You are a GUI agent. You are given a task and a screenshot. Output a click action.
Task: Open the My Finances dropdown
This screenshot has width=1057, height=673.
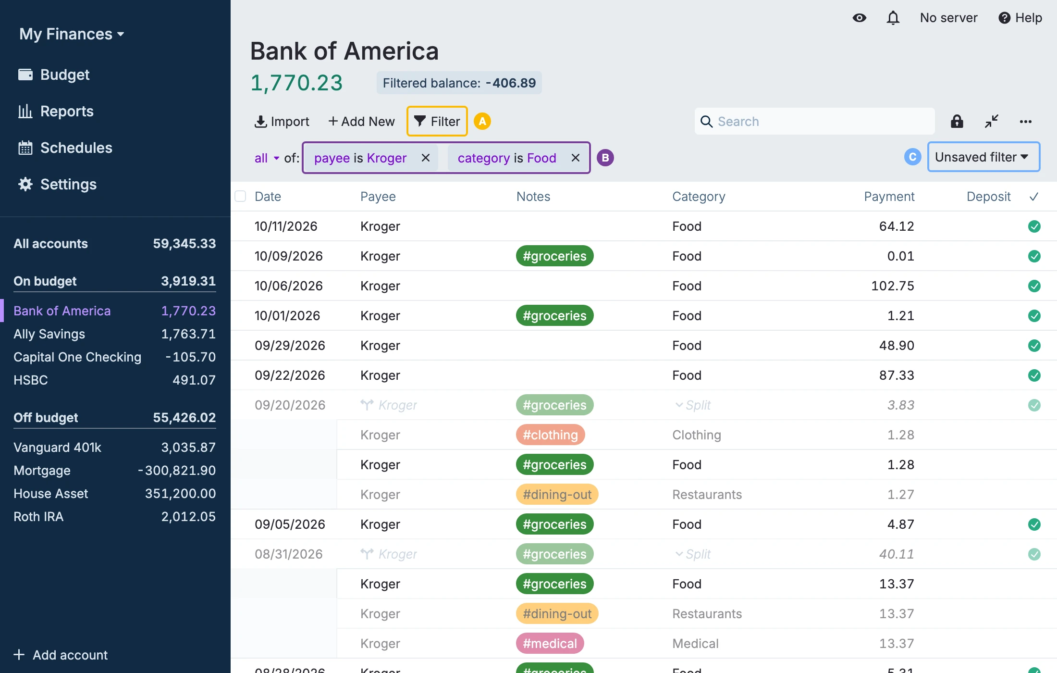pos(72,34)
